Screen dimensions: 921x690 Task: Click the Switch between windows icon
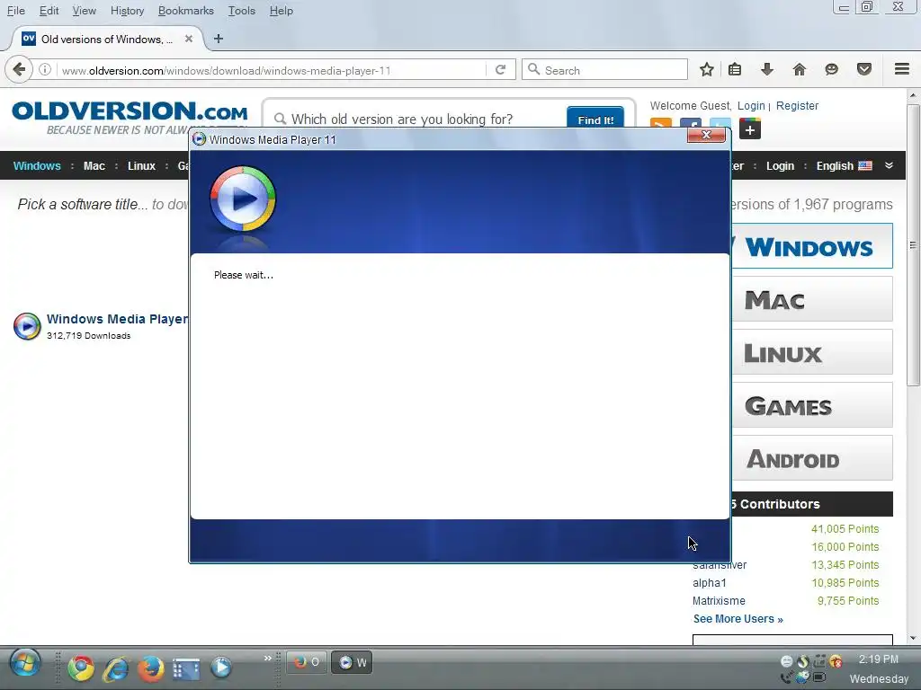pyautogui.click(x=185, y=668)
